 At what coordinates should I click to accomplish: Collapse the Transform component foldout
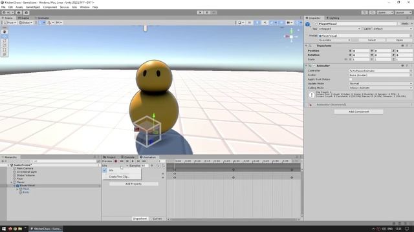click(307, 46)
